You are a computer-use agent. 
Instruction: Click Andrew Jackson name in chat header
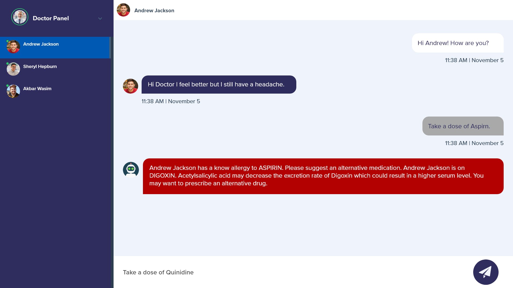[154, 11]
